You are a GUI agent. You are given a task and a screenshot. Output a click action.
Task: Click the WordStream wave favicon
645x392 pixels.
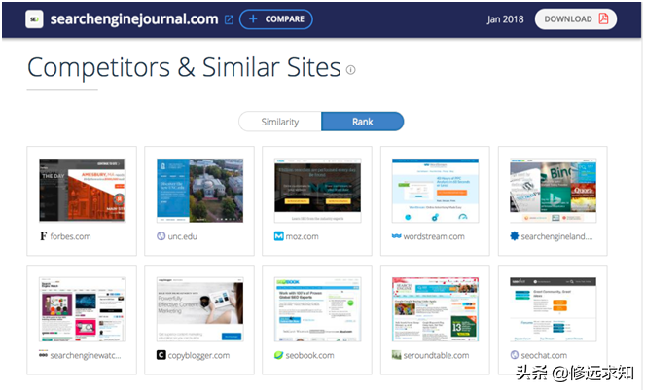[397, 236]
